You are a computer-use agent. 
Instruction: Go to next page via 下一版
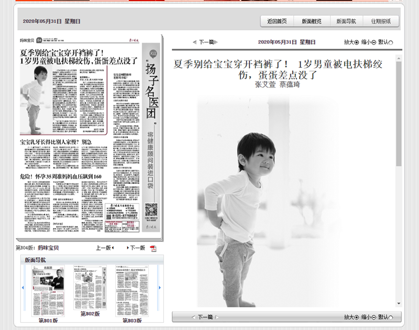136,248
